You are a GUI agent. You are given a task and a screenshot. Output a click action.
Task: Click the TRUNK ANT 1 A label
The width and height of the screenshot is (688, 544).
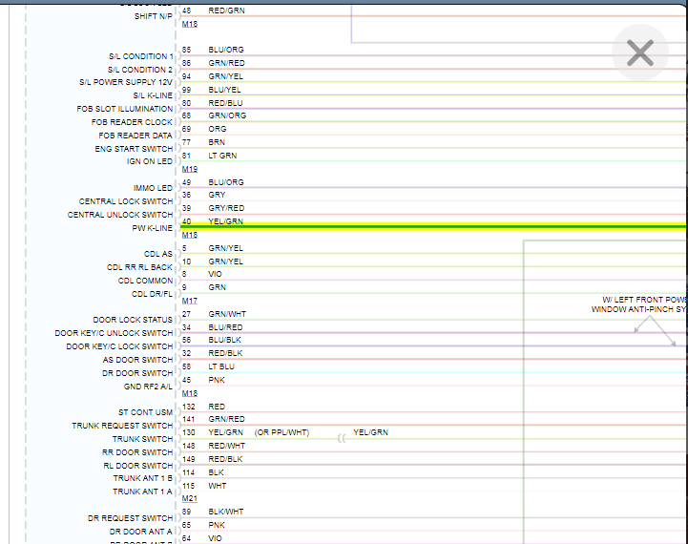coord(142,492)
